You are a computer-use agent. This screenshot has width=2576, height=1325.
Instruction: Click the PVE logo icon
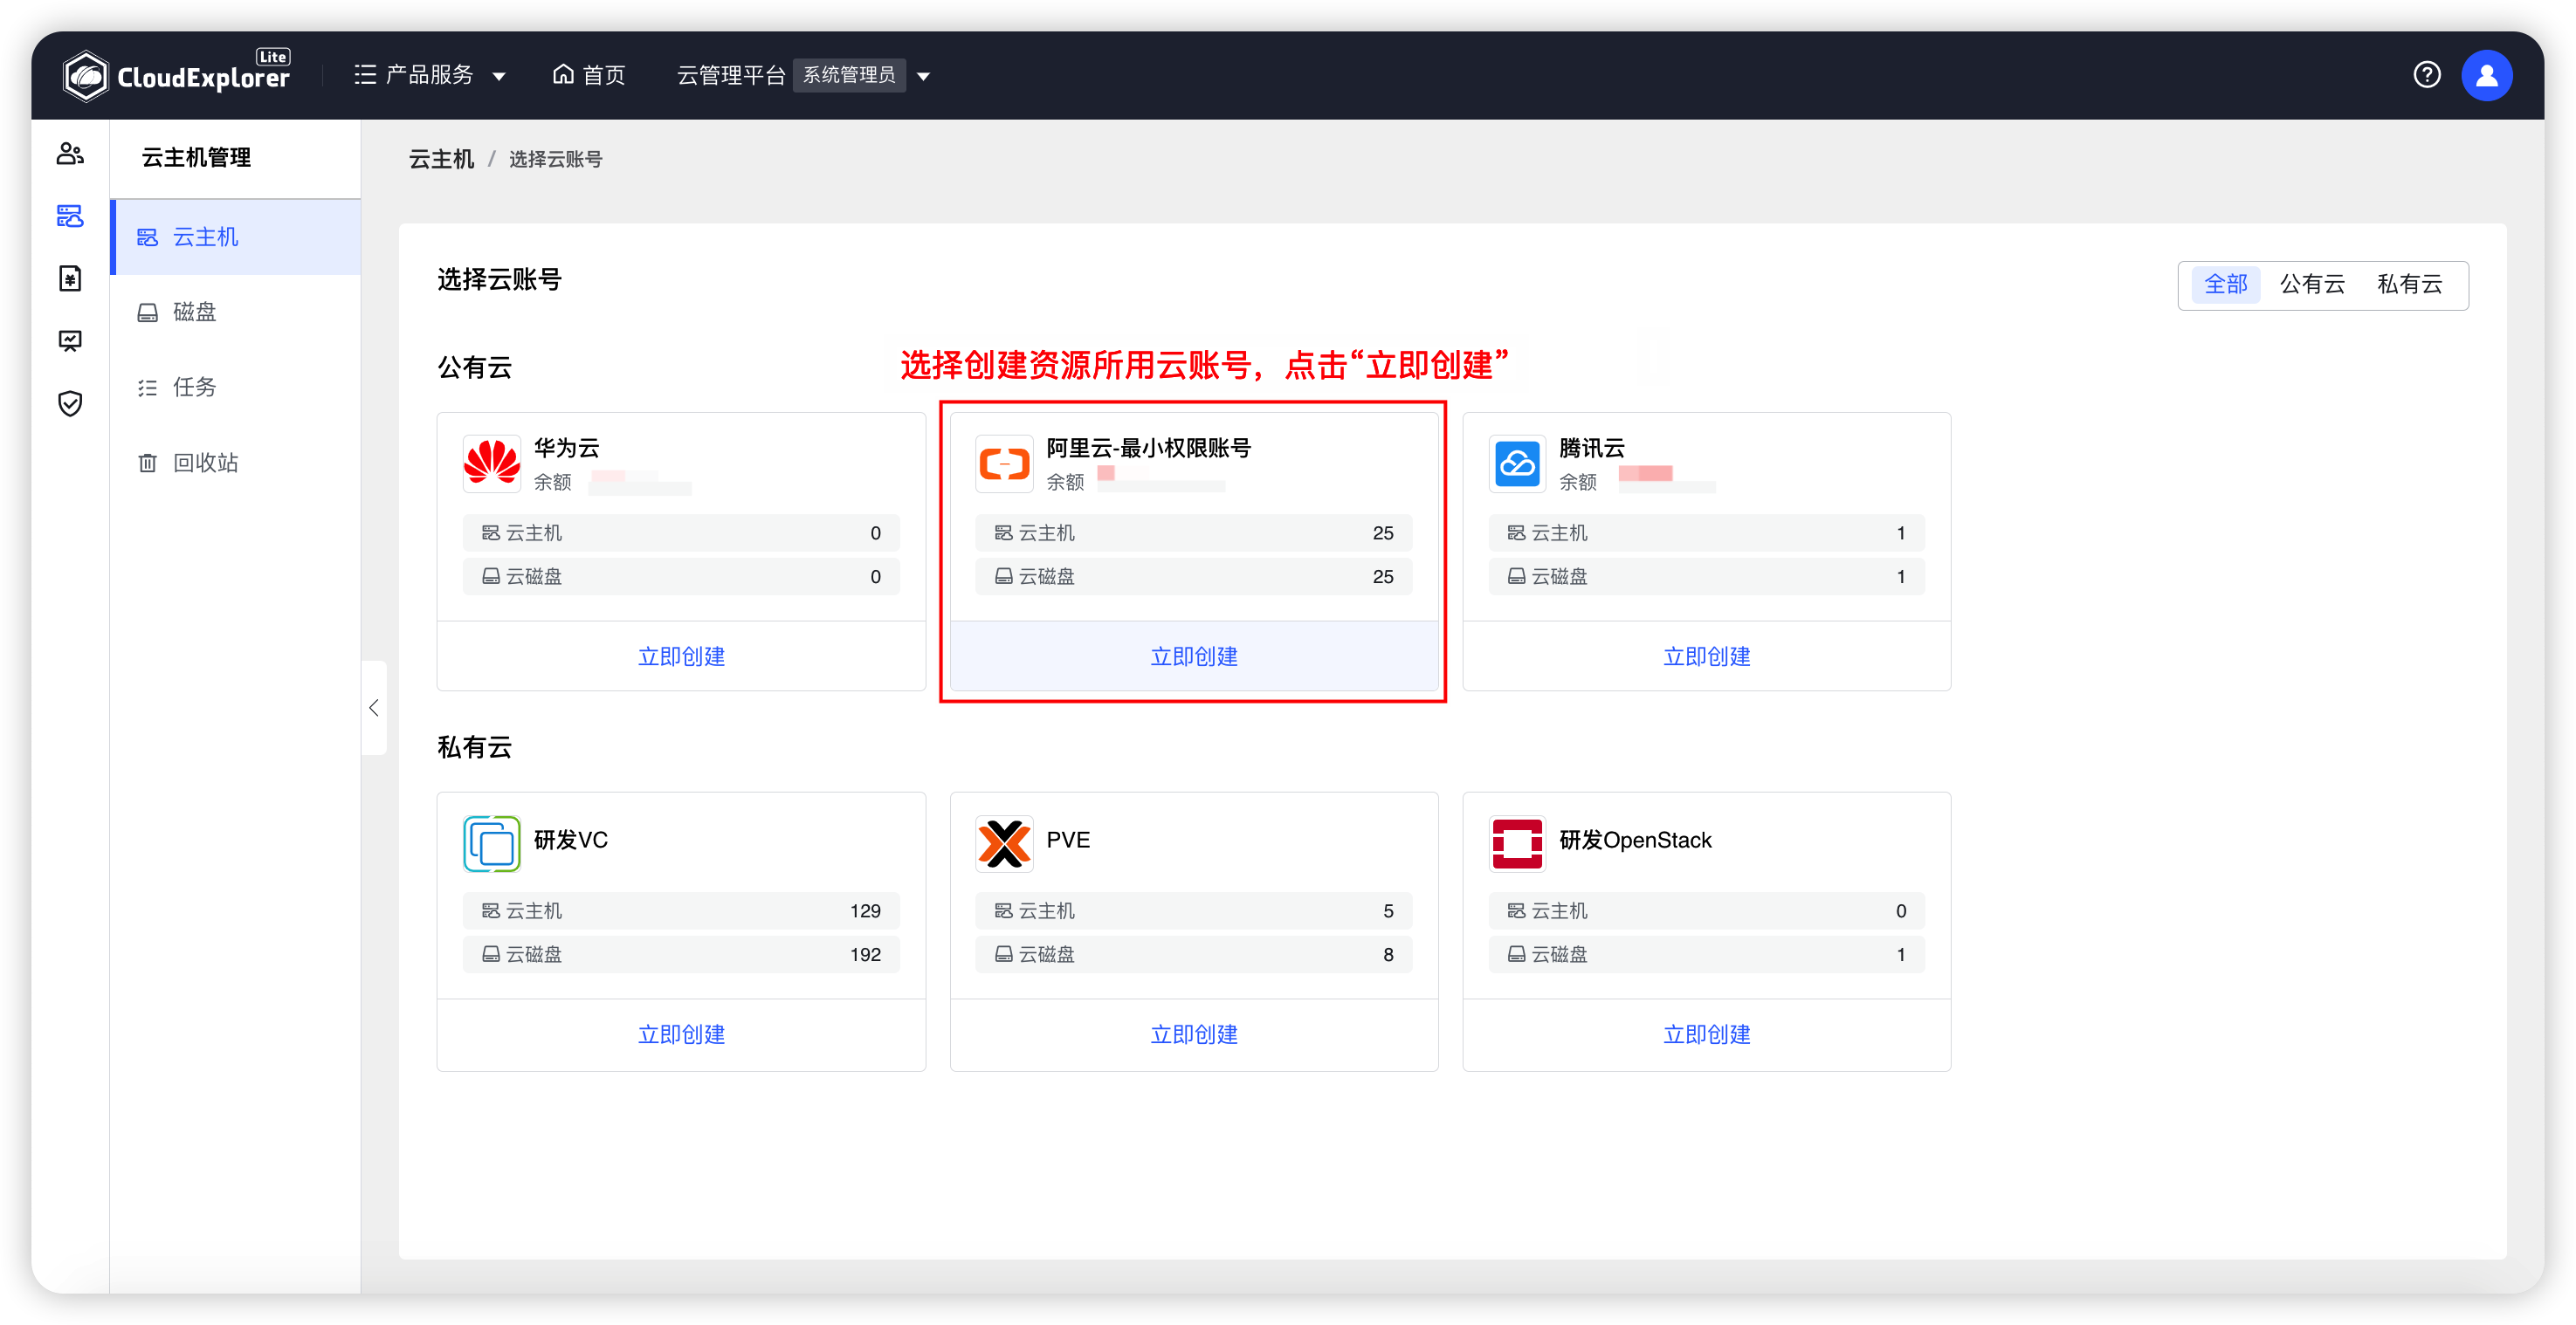(1004, 842)
